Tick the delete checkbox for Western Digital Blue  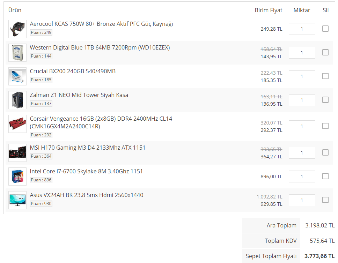(x=325, y=52)
